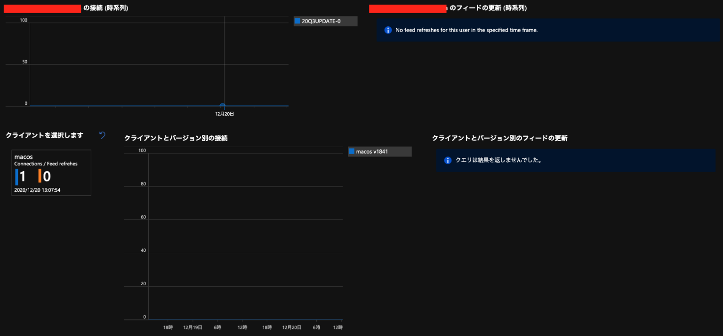723x336 pixels.
Task: Toggle the macos v1841 legend entry
Action: pyautogui.click(x=379, y=151)
